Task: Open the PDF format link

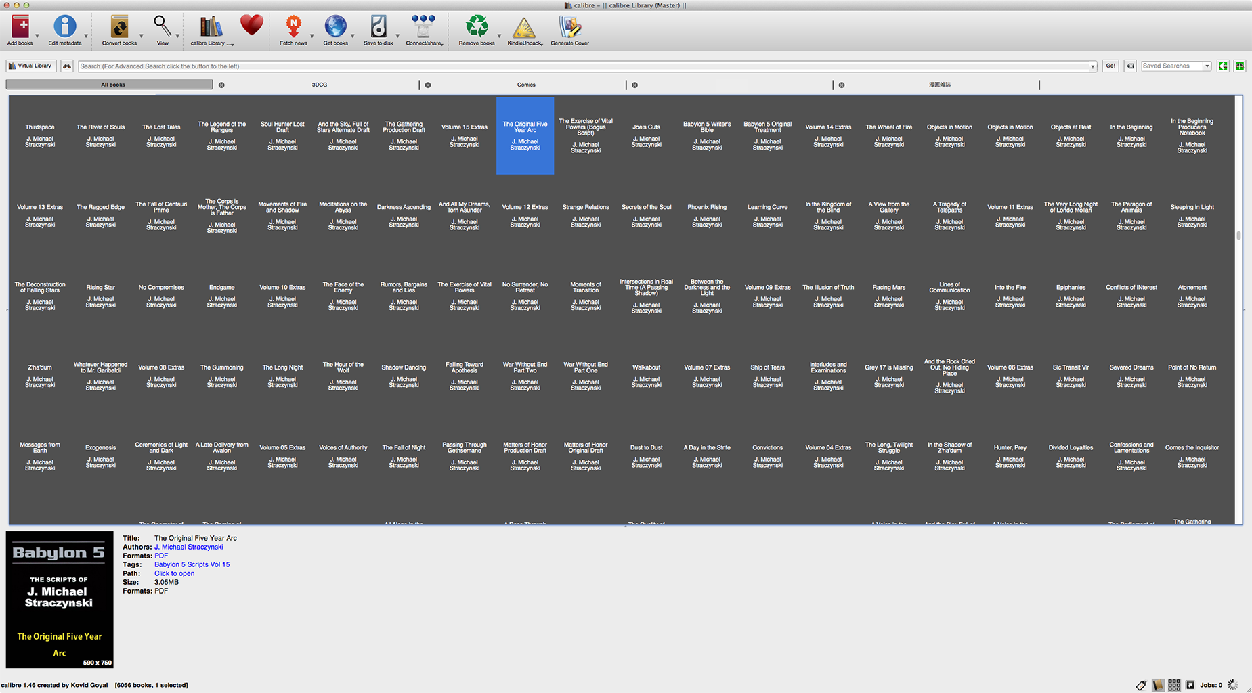Action: point(161,556)
